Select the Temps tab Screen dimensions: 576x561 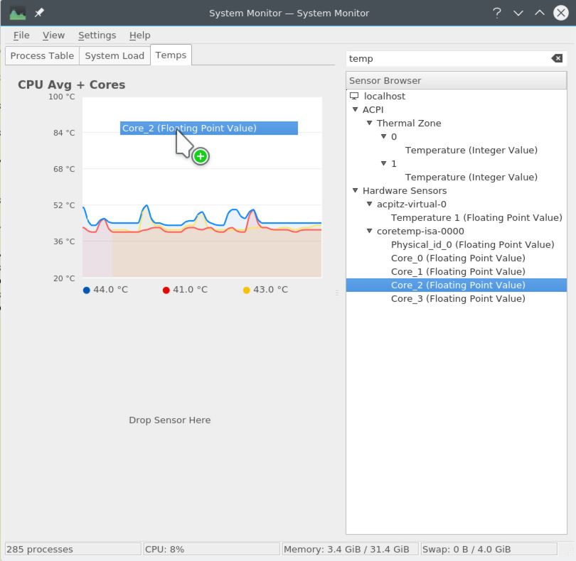pos(171,55)
